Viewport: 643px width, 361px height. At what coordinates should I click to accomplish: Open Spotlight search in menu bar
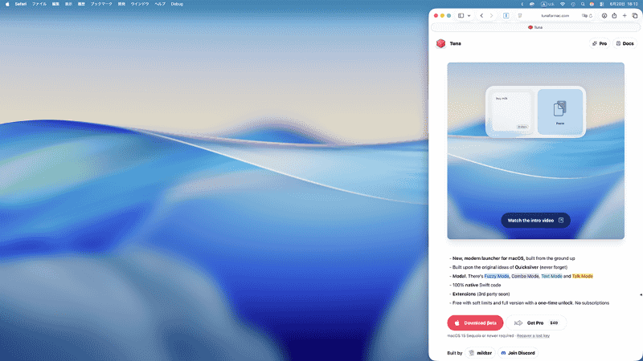click(x=582, y=4)
